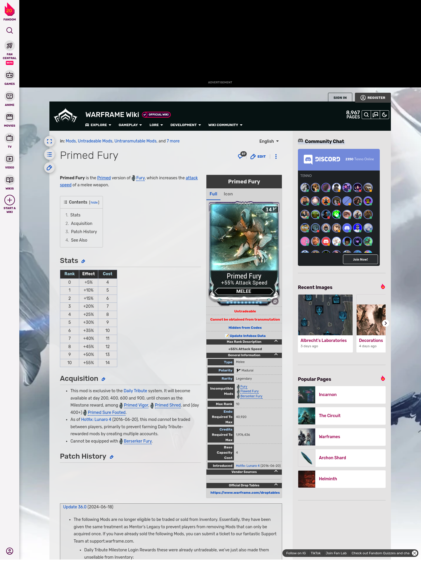Show the 7 more categories
The height and width of the screenshot is (585, 421).
(x=173, y=141)
